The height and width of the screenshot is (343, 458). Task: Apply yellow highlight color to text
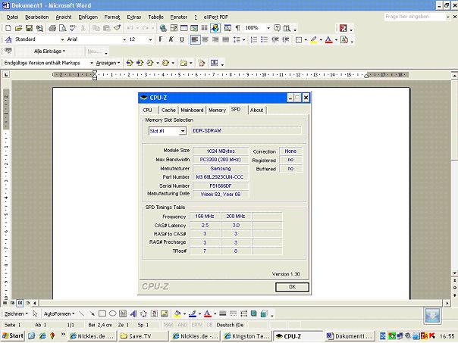click(314, 39)
